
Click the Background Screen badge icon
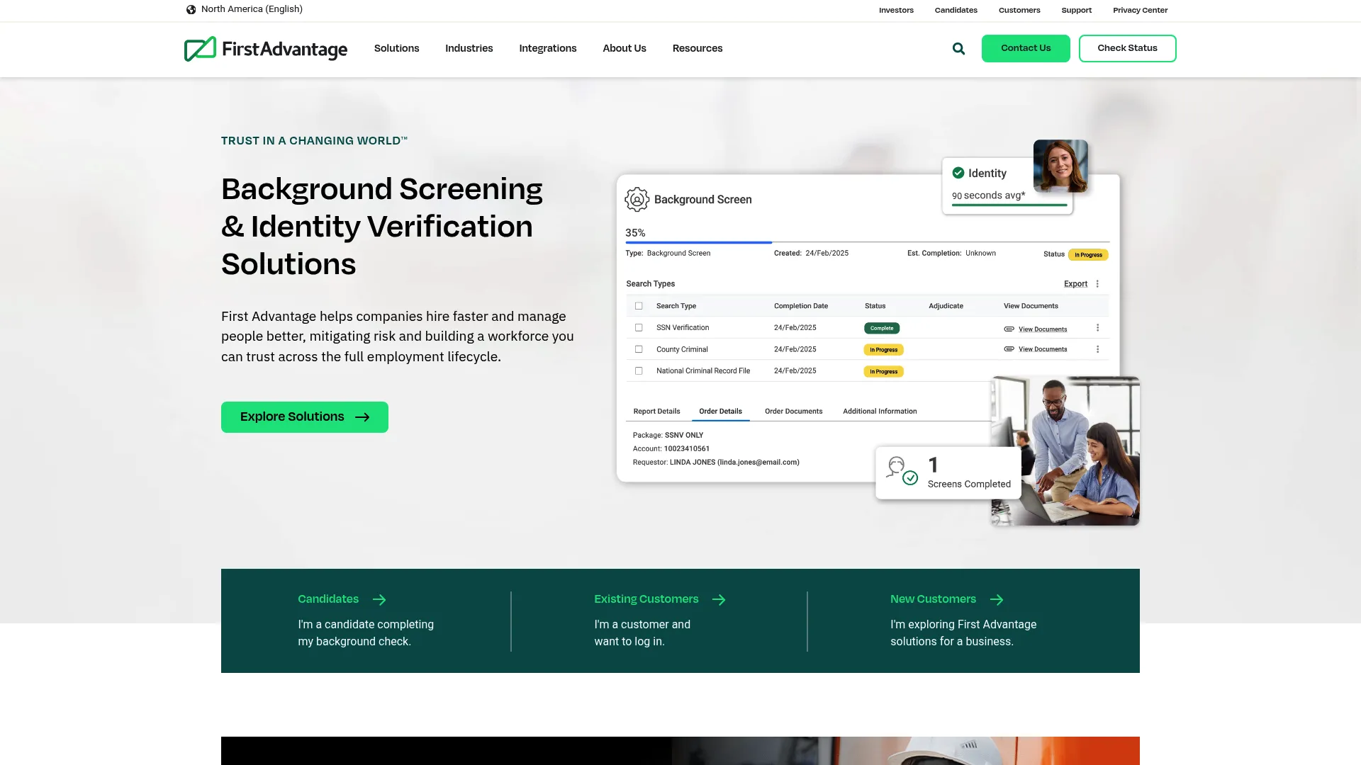pyautogui.click(x=637, y=200)
